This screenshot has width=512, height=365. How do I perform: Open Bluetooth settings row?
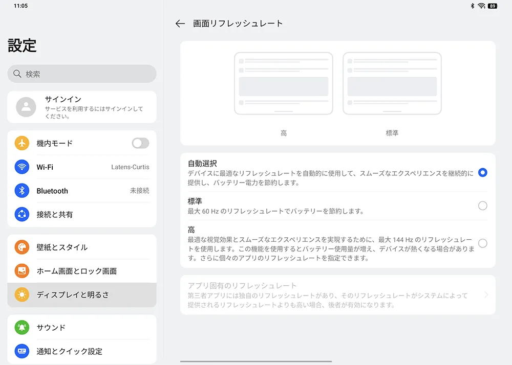[82, 191]
